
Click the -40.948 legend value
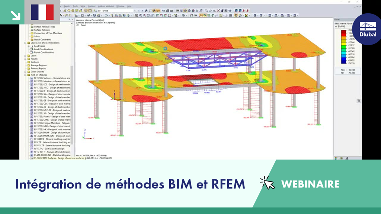pos(351,51)
